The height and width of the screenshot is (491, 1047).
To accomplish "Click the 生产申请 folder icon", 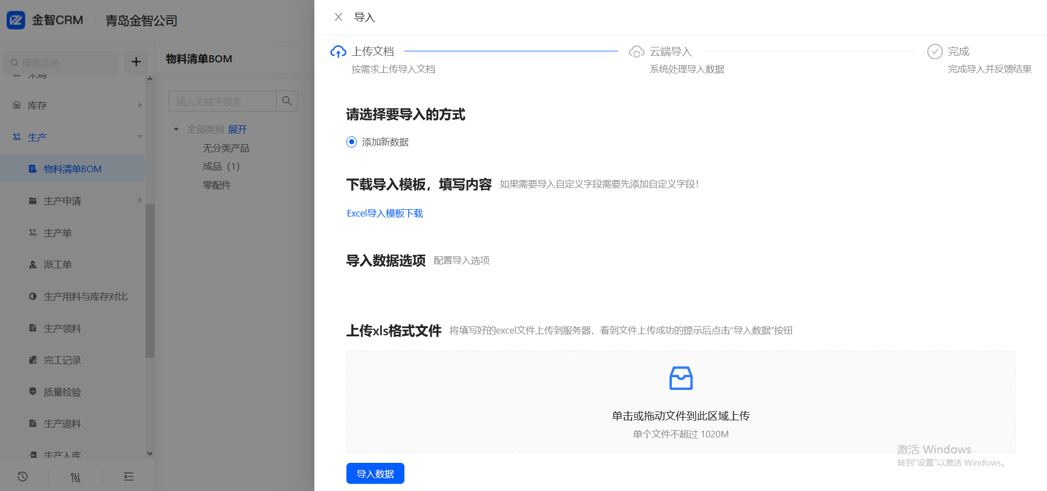I will [x=33, y=200].
